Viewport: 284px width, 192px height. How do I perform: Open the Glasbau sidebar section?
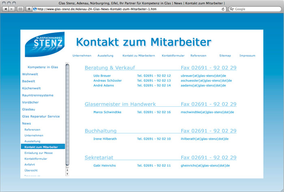pos(29,110)
